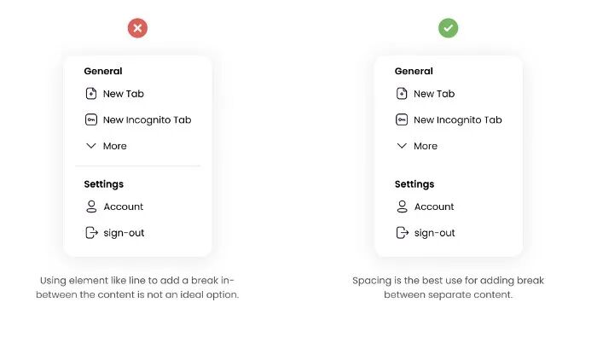This screenshot has width=597, height=343.
Task: Click sign-out icon in left menu
Action: click(91, 233)
